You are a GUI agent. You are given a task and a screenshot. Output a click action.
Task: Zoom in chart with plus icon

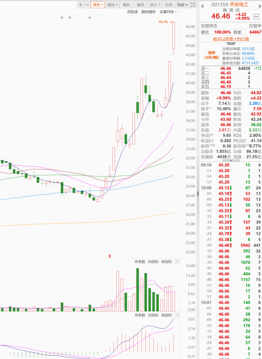80,4
